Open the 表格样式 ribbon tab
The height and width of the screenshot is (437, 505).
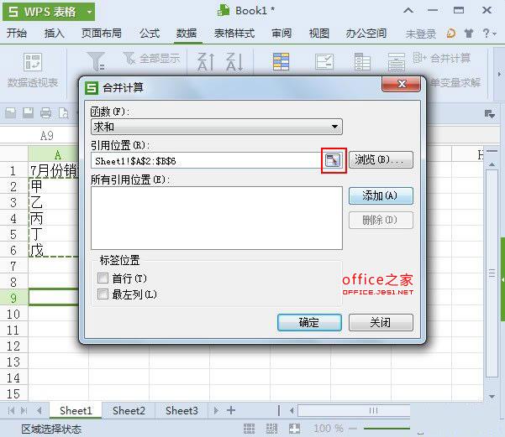(x=234, y=33)
